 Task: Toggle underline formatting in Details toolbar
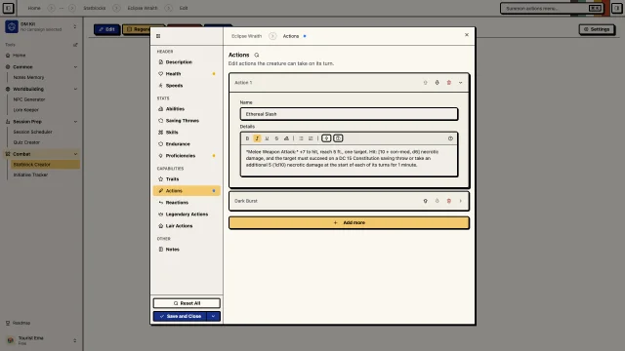coord(267,138)
